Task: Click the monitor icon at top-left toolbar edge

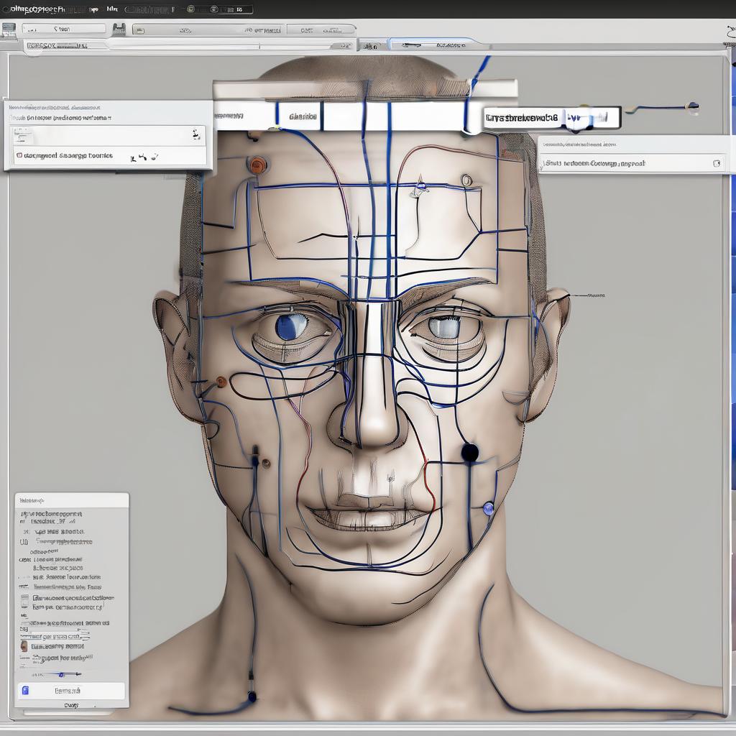Action: [9, 29]
